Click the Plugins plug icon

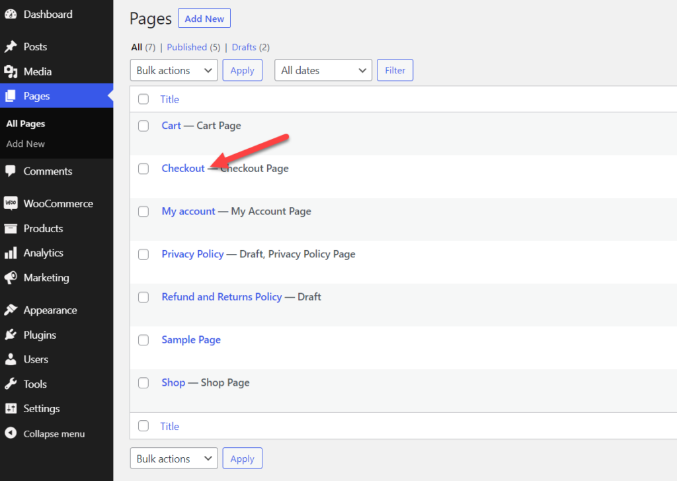(x=11, y=335)
